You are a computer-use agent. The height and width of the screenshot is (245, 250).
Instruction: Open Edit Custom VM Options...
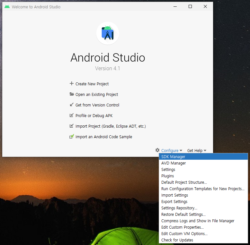(x=203, y=233)
